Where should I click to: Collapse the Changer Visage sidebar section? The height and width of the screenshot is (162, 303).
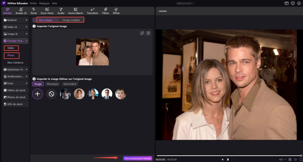16,41
